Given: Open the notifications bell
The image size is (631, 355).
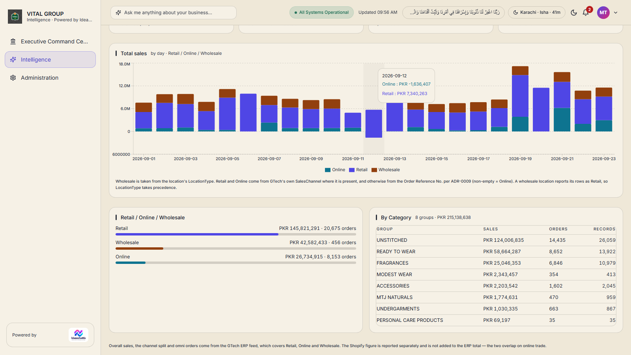Looking at the screenshot, I should coord(586,13).
